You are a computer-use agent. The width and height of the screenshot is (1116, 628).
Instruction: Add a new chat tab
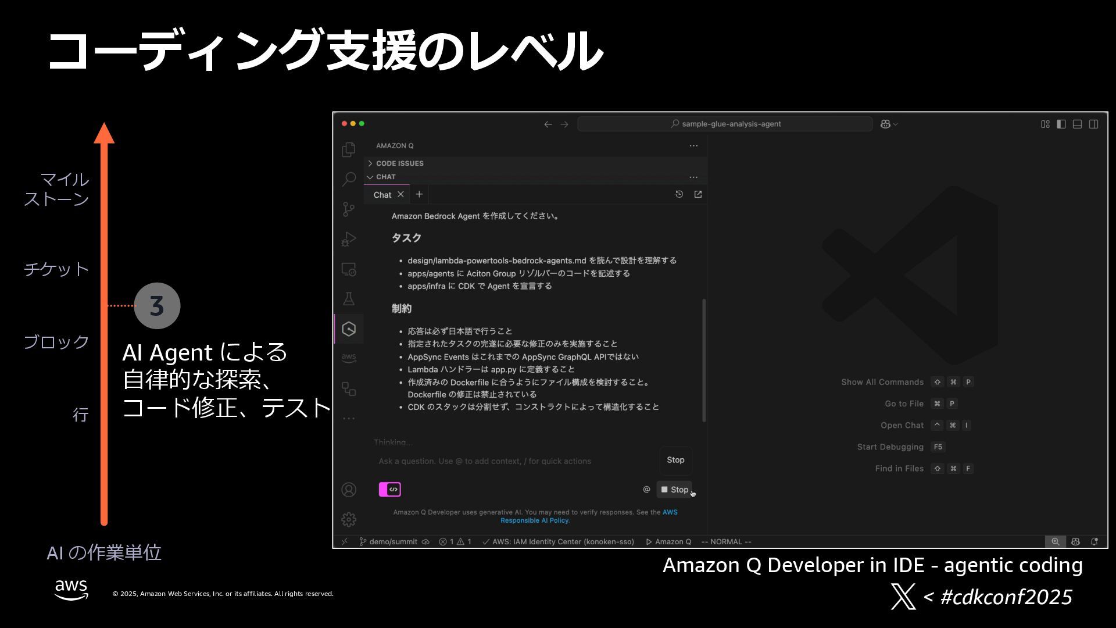point(419,194)
